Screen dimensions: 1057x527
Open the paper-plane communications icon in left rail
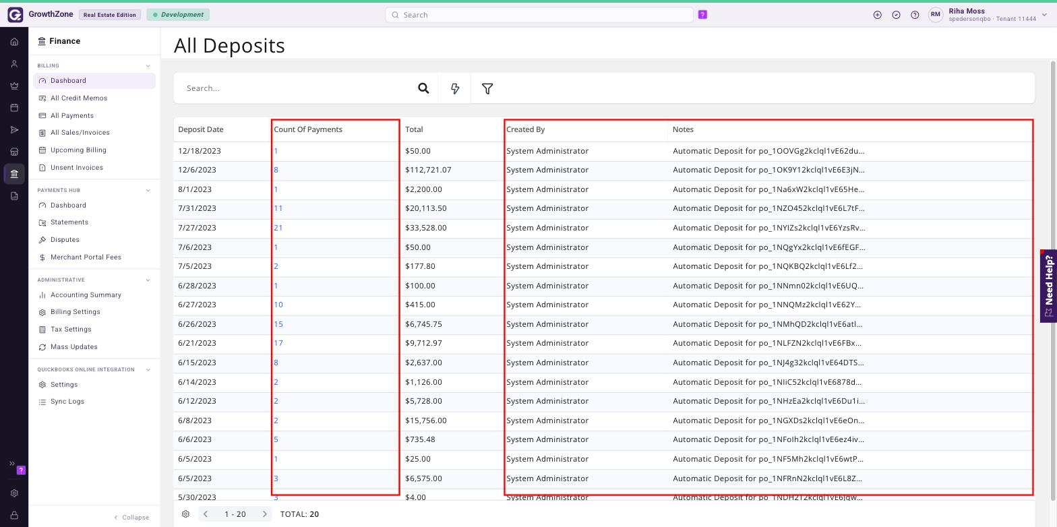click(x=14, y=129)
